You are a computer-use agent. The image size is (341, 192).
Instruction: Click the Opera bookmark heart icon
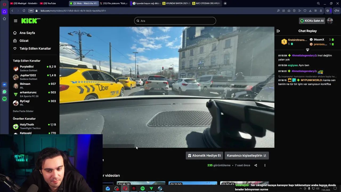pyautogui.click(x=305, y=11)
